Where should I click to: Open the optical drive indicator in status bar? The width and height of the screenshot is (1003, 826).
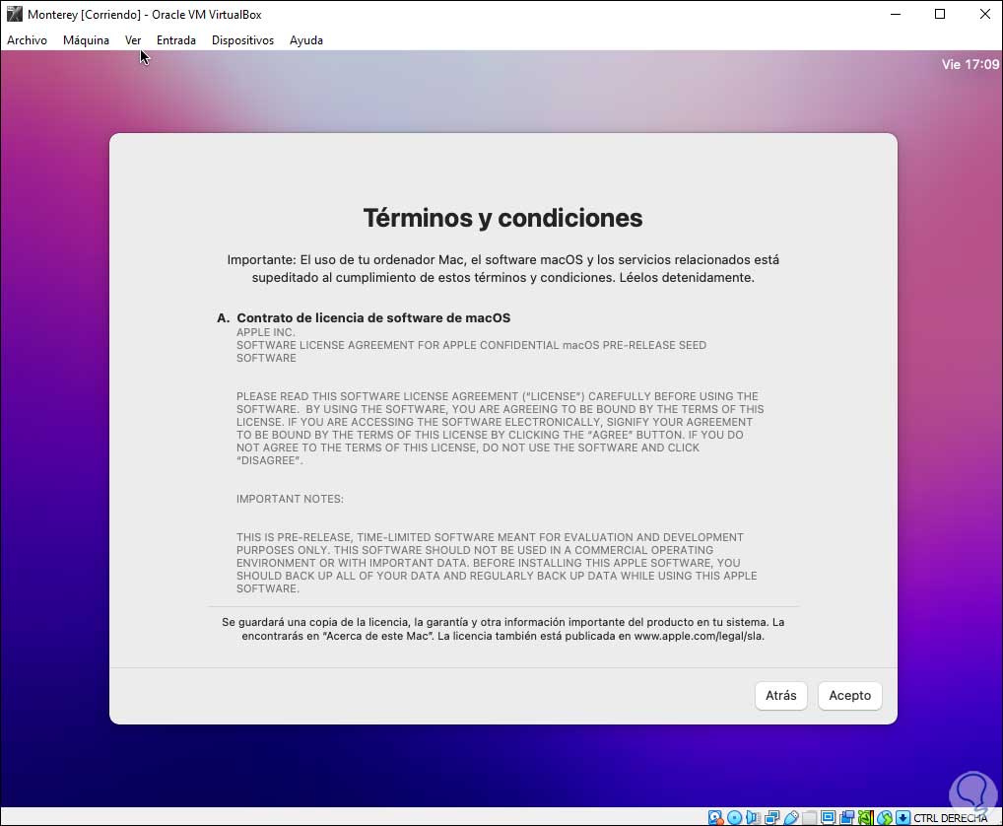[x=734, y=817]
